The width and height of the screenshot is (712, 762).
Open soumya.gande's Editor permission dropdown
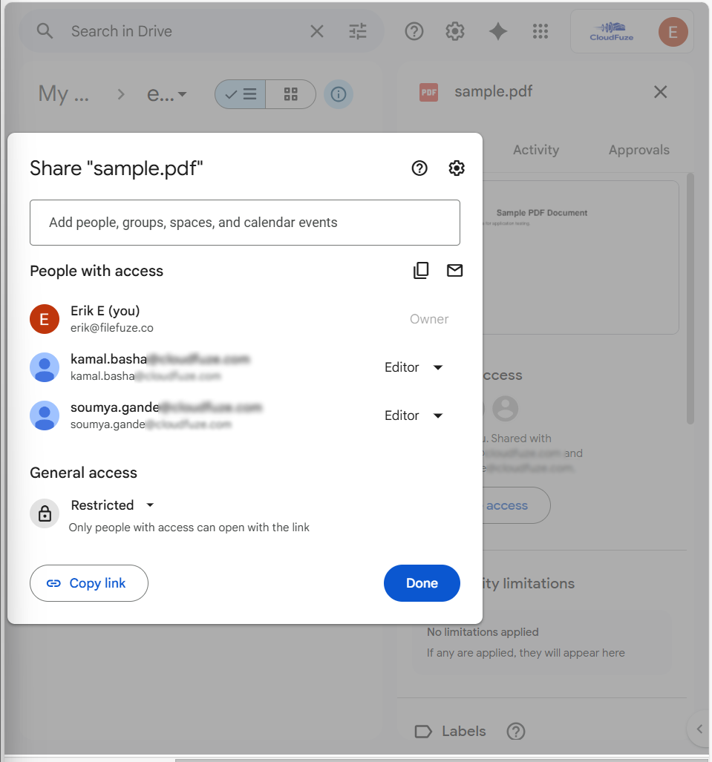click(x=414, y=416)
